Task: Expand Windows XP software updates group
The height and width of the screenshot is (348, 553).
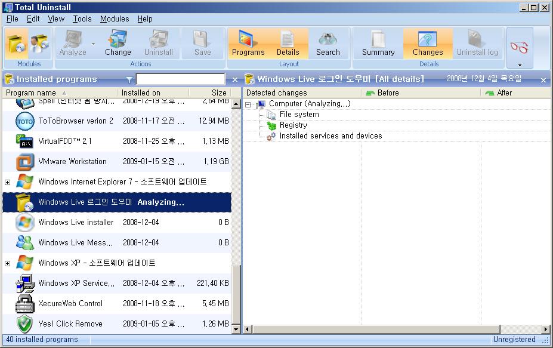Action: point(7,263)
